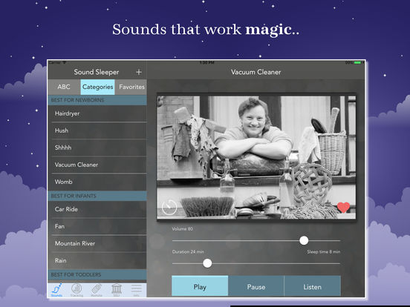Select the Womb sound
Screen dimensions: 410x307
[97, 182]
